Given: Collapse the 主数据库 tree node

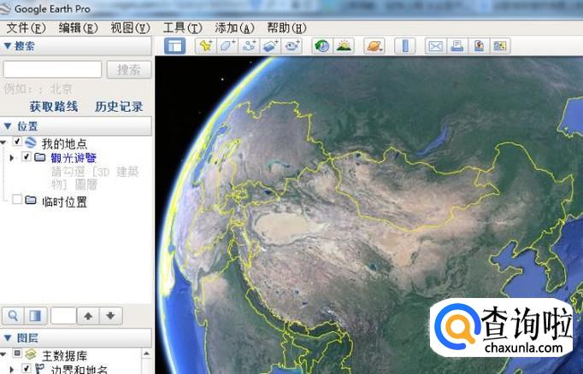Looking at the screenshot, I should click(3, 354).
